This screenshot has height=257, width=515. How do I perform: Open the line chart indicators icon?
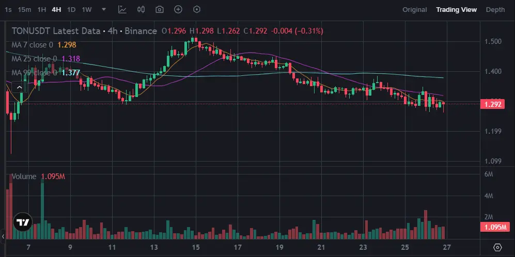click(122, 9)
